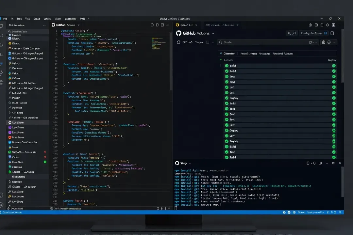The width and height of the screenshot is (353, 235).
Task: Click the editor minimap preview
Action: (x=159, y=43)
